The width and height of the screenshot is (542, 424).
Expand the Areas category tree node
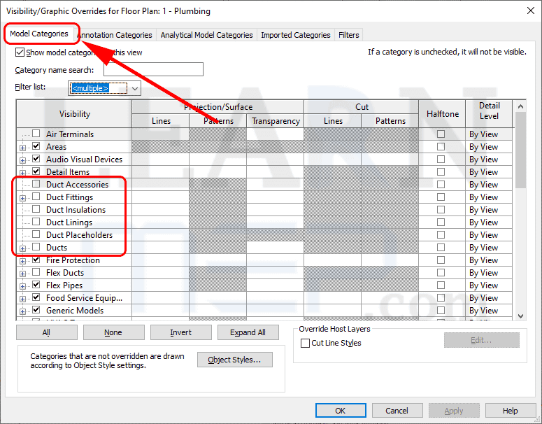22,147
